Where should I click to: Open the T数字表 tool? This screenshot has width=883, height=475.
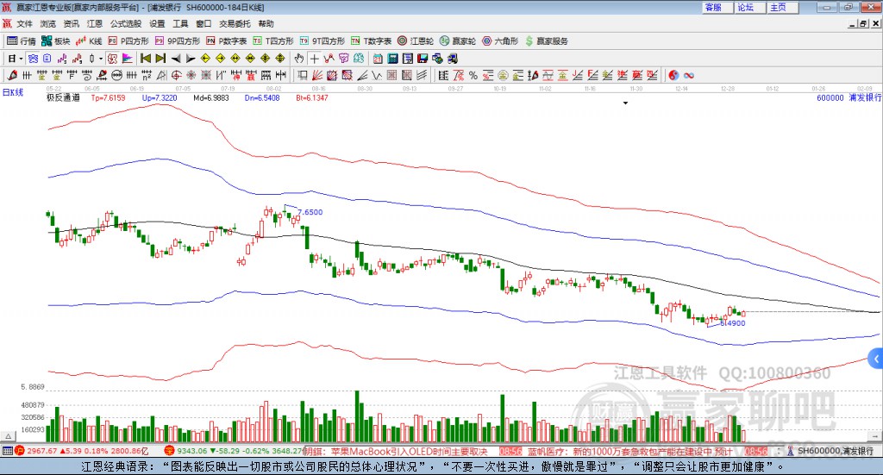[371, 41]
